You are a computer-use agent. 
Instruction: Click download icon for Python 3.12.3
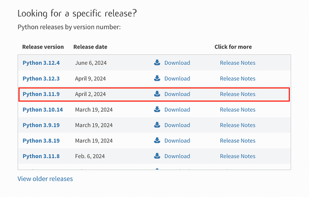(x=157, y=78)
